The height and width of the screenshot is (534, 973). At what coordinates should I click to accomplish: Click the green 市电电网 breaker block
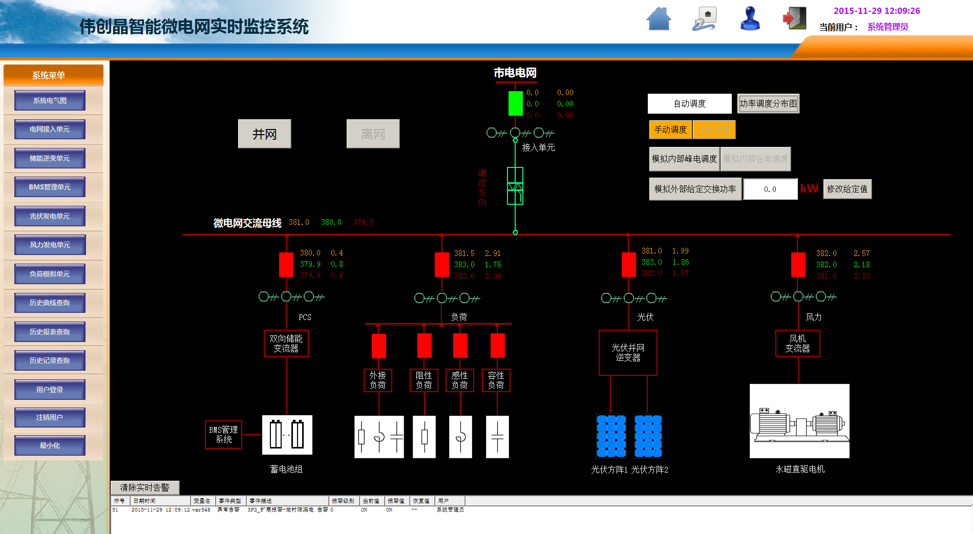tap(515, 103)
